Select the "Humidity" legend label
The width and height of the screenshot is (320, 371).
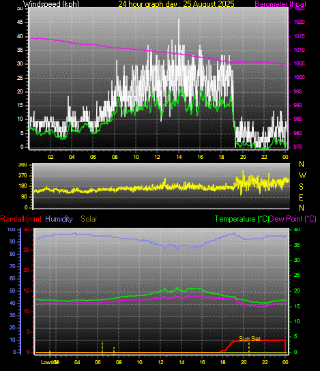[59, 219]
